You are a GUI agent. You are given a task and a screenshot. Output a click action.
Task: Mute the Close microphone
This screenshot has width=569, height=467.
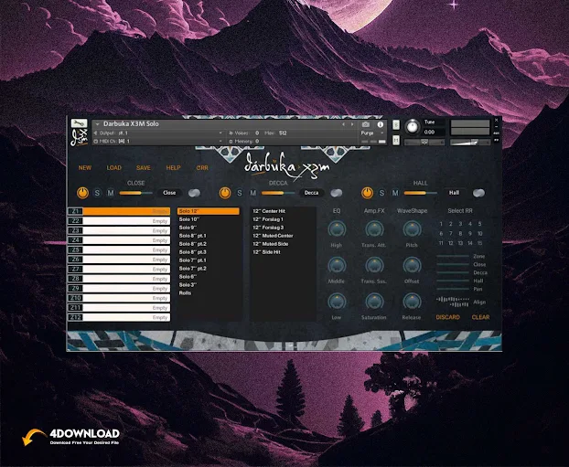(111, 193)
